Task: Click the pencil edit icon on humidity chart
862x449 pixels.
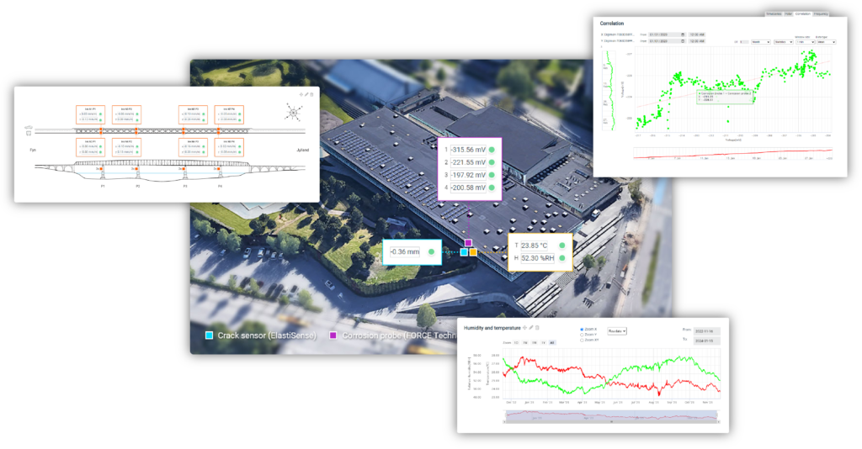Action: click(x=530, y=327)
